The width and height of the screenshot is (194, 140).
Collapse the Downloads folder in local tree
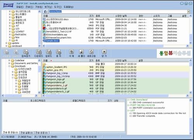[x=9, y=66]
